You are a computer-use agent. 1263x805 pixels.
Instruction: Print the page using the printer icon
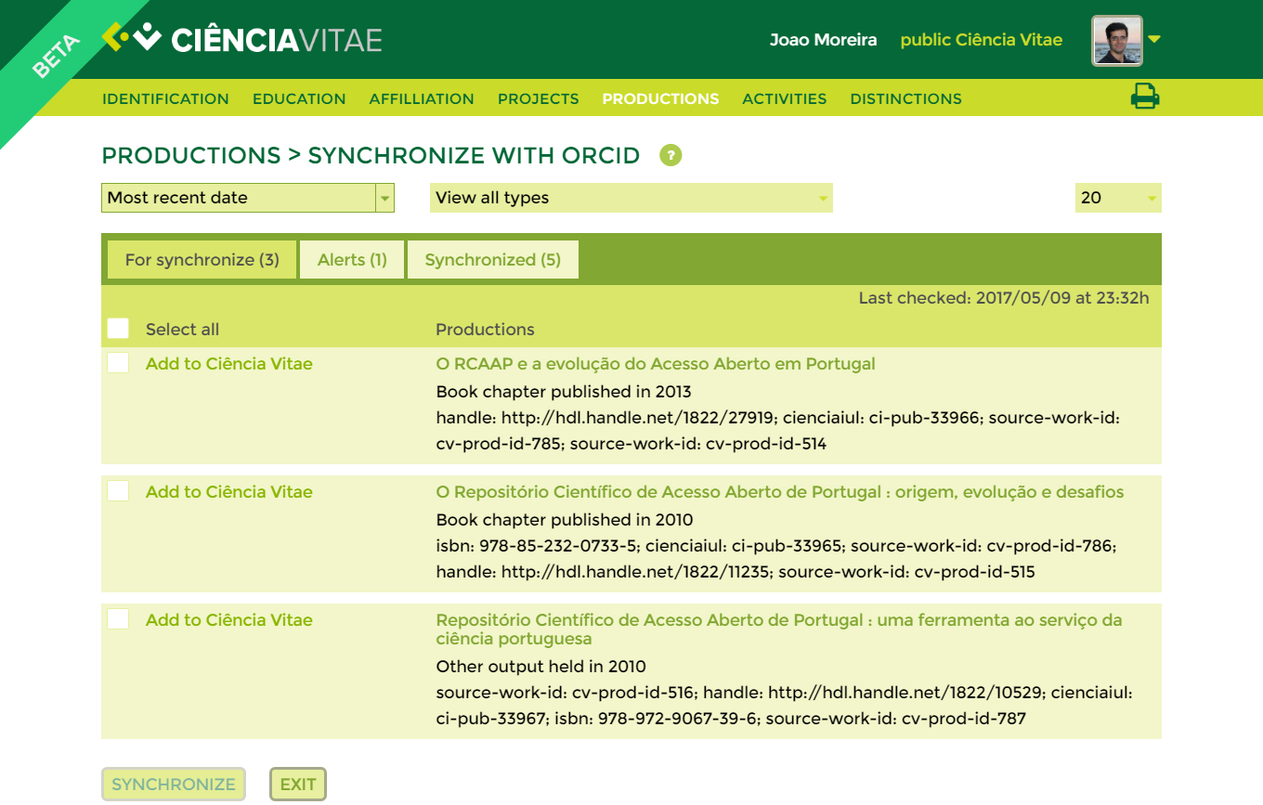(1145, 97)
